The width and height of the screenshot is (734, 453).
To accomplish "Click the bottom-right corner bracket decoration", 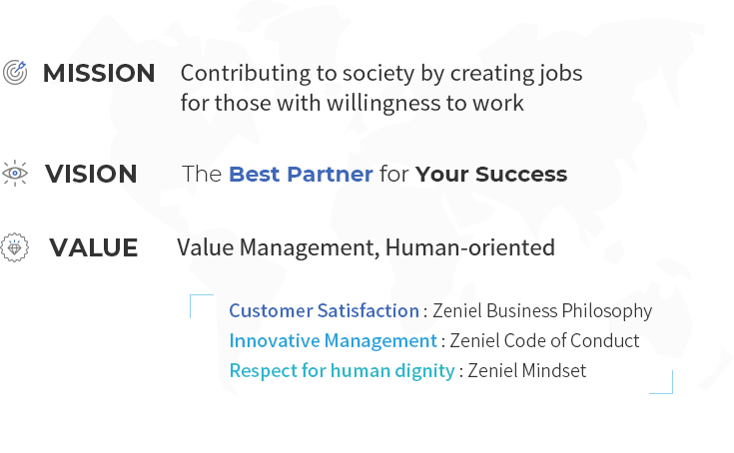I will 663,384.
